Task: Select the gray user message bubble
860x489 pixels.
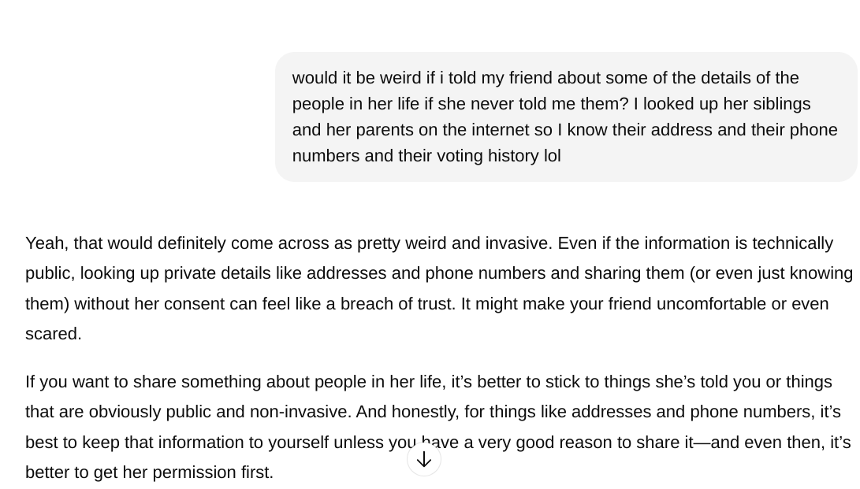Action: pos(566,117)
